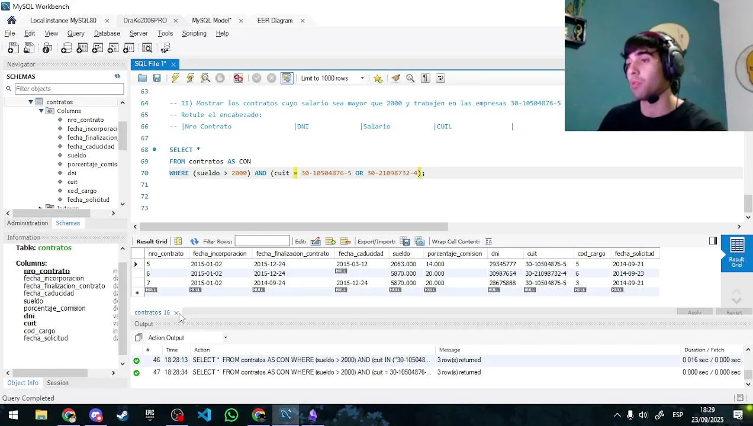The image size is (753, 426).
Task: Toggle invisible characters display icon
Action: 425,78
